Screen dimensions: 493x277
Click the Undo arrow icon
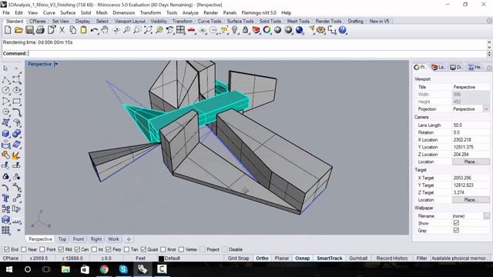(94, 30)
